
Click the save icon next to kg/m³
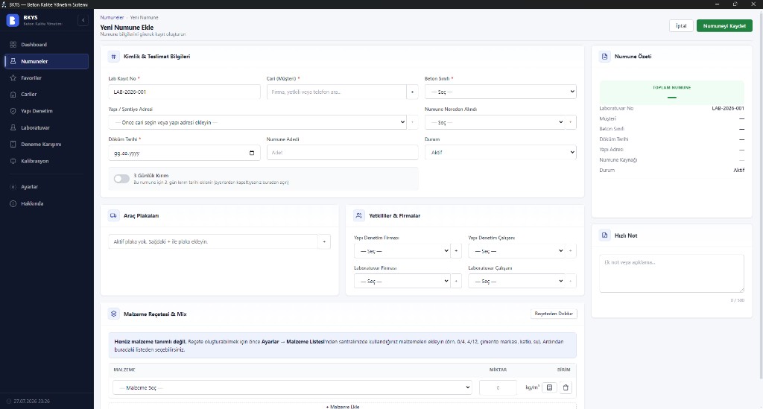point(549,387)
